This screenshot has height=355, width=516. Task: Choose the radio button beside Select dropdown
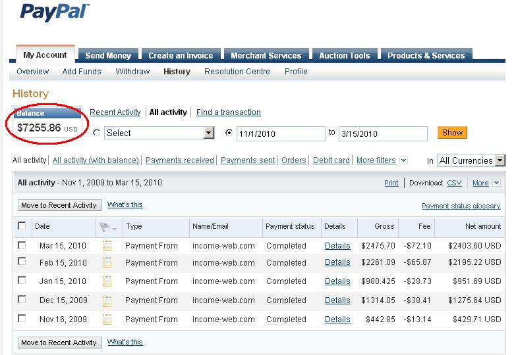coord(96,133)
